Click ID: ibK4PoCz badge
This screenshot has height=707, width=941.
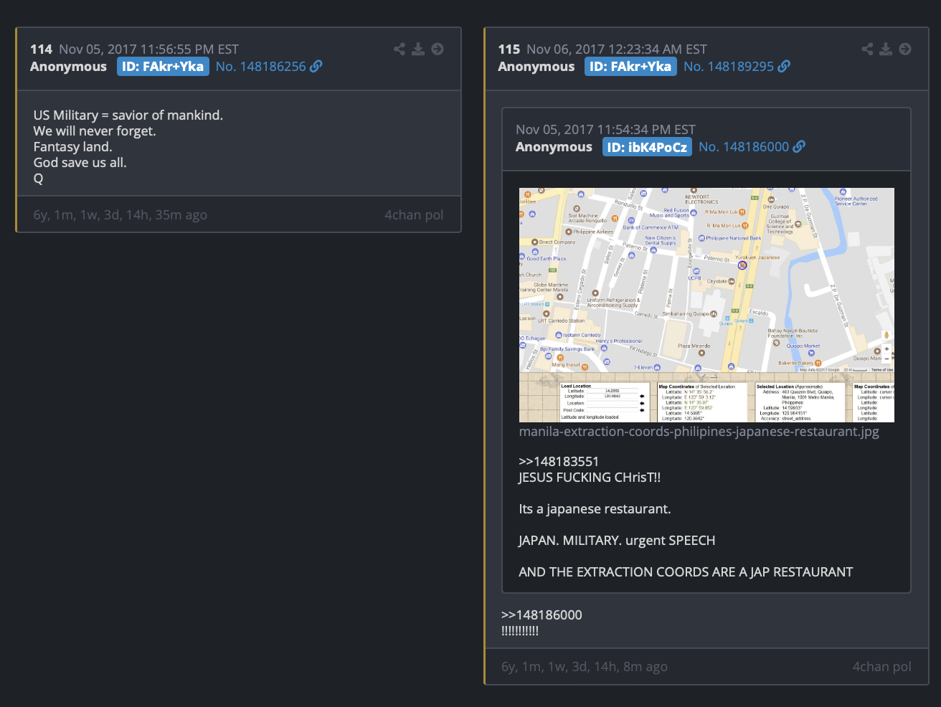pos(647,147)
